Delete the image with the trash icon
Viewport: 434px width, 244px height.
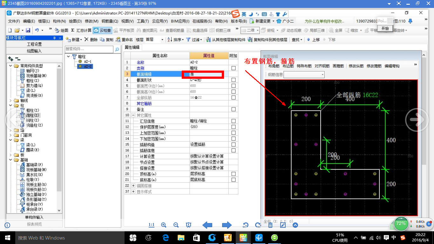click(x=270, y=225)
